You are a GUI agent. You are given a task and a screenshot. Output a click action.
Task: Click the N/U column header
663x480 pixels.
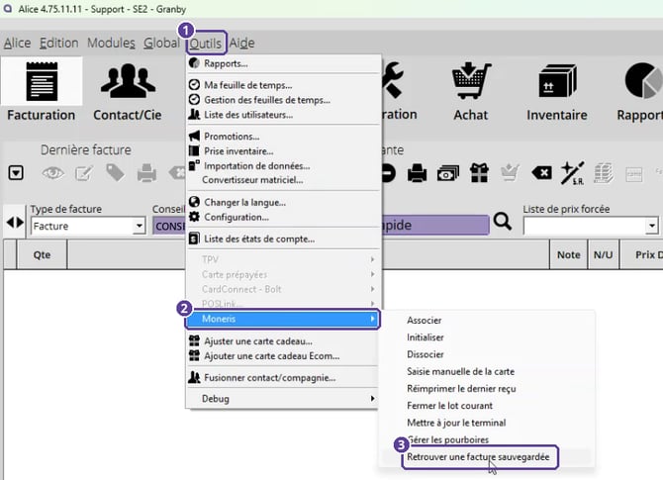coord(603,255)
